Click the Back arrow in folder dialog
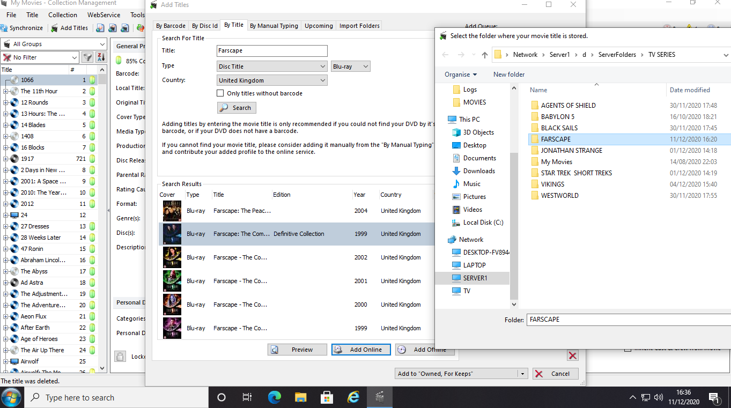Viewport: 731px width, 408px height. tap(445, 55)
